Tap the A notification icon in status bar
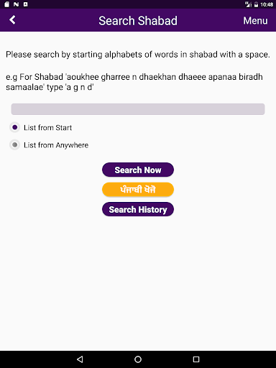The width and height of the screenshot is (276, 368). pyautogui.click(x=25, y=4)
